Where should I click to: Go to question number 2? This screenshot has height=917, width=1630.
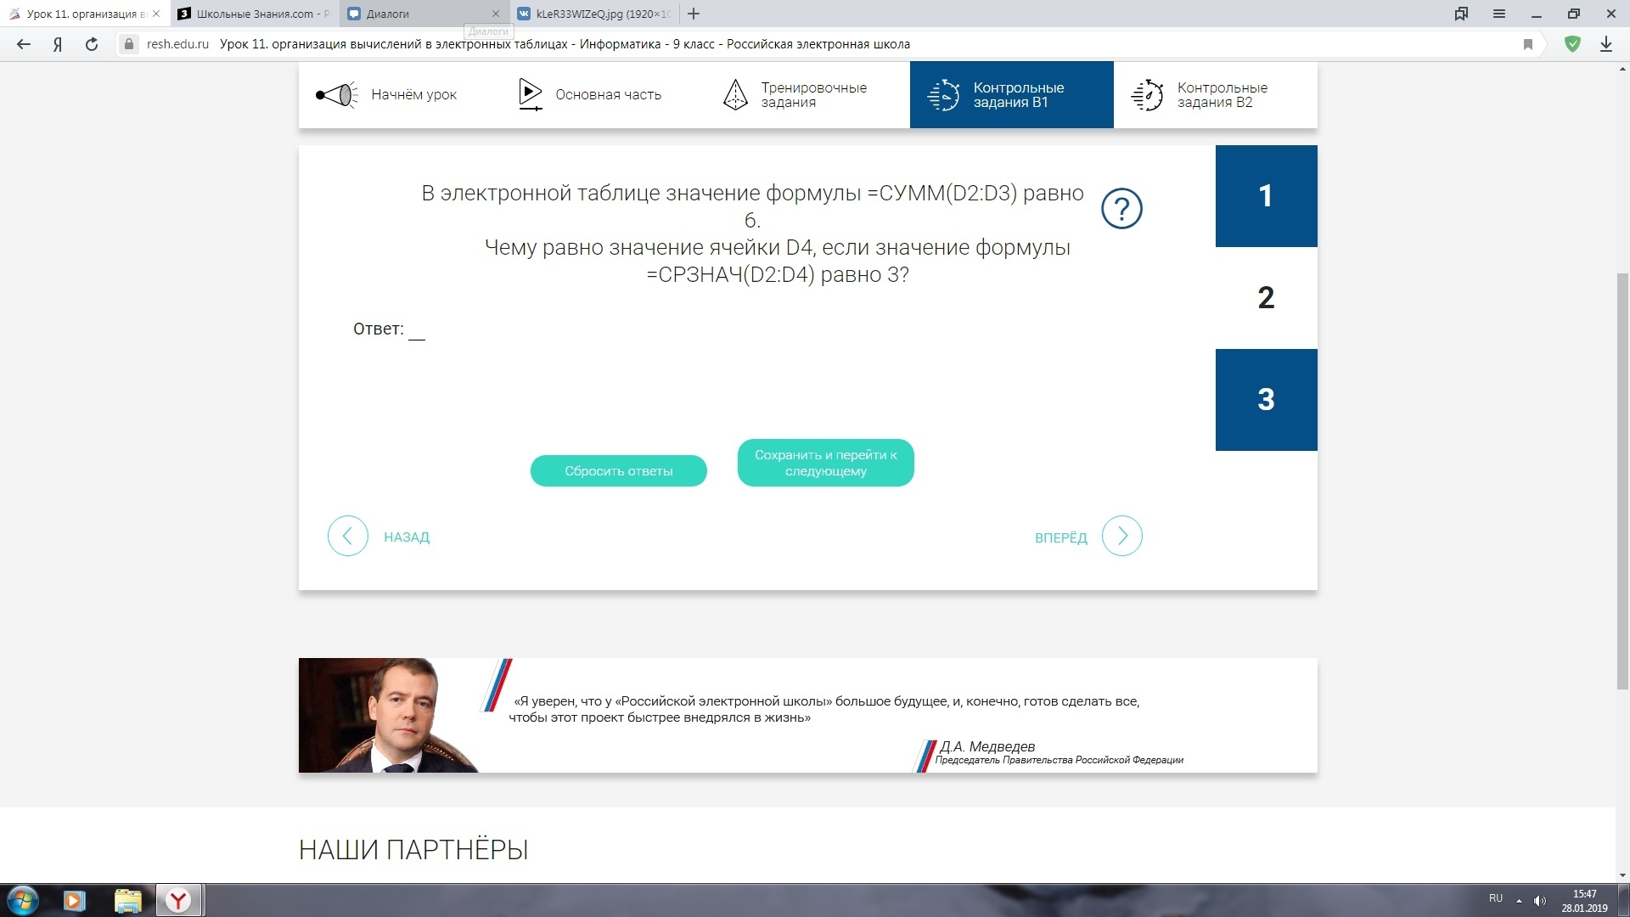point(1266,298)
